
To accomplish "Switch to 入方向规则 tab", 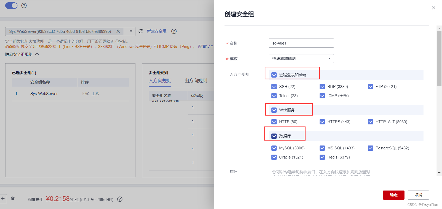I will coord(160,81).
